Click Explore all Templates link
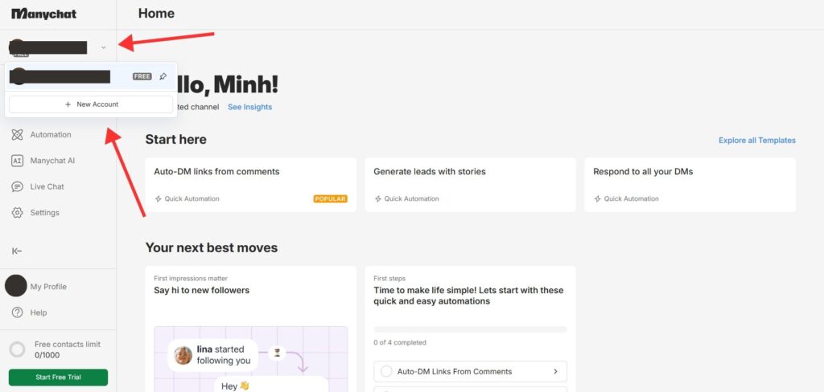The width and height of the screenshot is (824, 392). (757, 140)
